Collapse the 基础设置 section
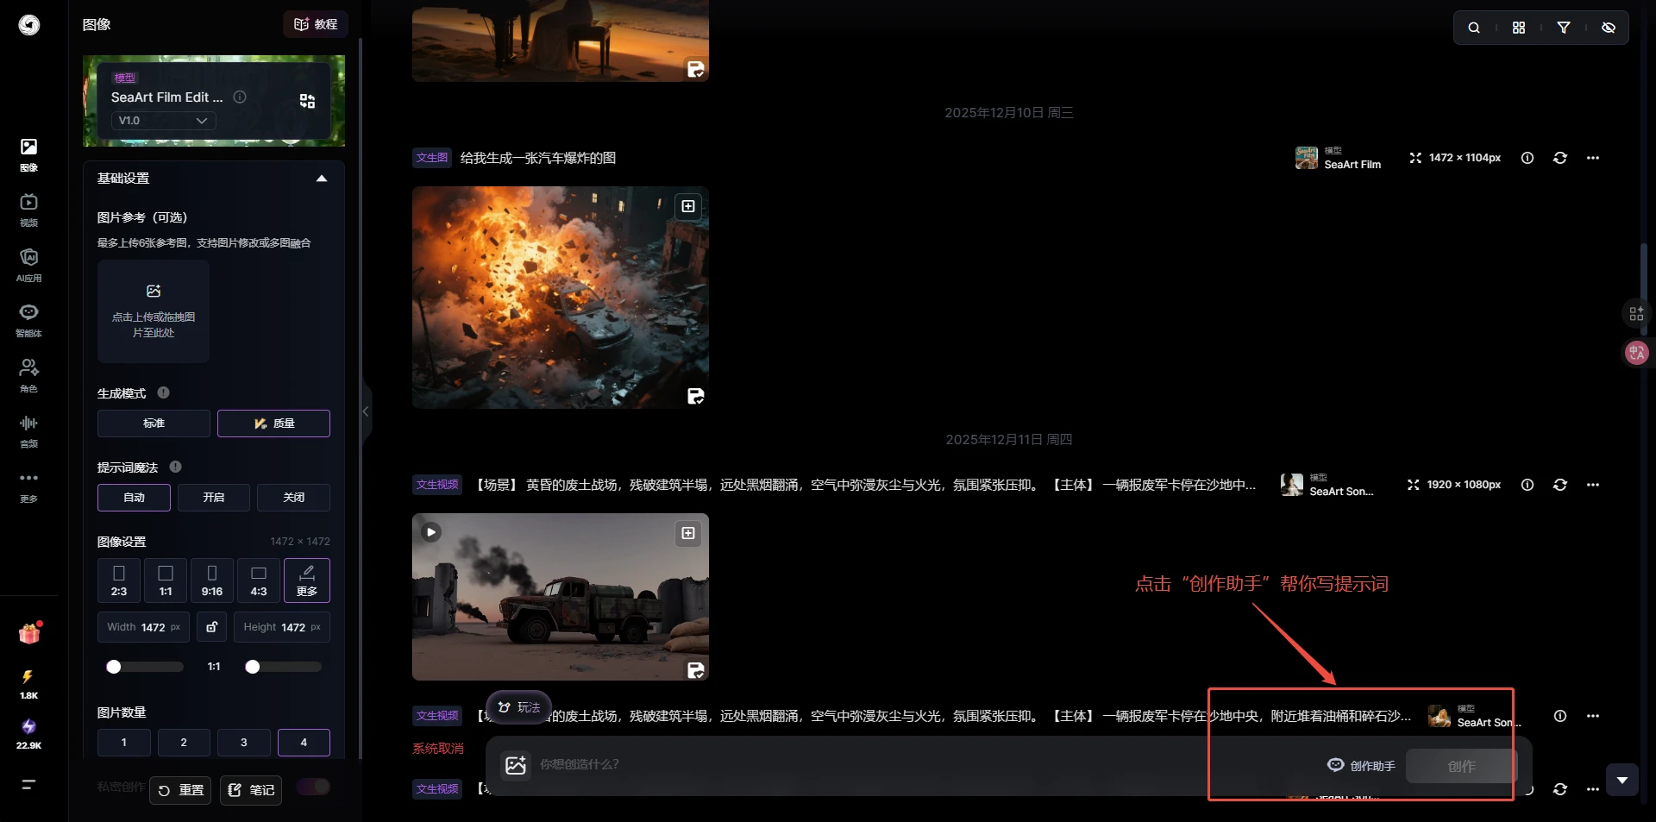The height and width of the screenshot is (822, 1656). tap(321, 179)
